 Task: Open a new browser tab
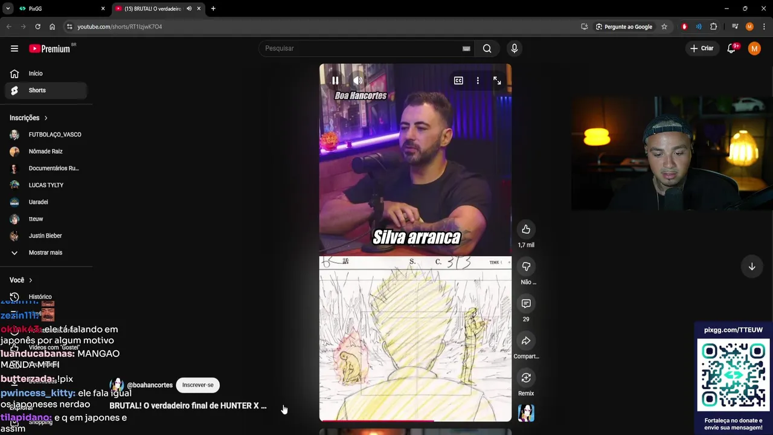[213, 8]
